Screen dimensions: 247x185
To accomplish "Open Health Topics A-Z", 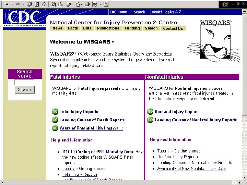I will click(x=166, y=12).
